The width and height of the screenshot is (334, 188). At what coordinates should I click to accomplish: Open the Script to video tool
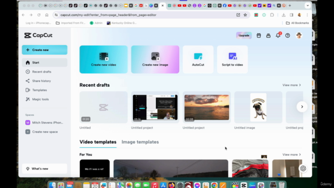[x=232, y=60]
